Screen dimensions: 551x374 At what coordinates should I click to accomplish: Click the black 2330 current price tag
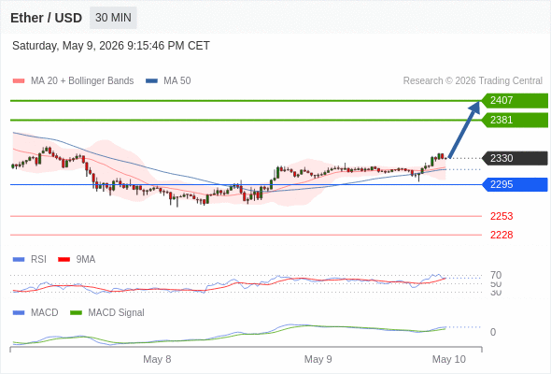515,158
